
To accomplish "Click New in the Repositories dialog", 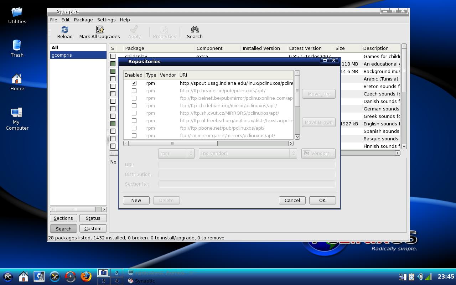I will [x=136, y=200].
